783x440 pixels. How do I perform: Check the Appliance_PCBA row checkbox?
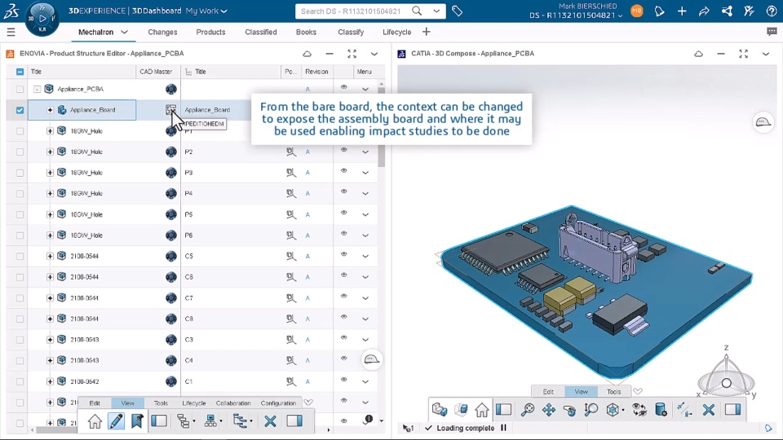[20, 89]
